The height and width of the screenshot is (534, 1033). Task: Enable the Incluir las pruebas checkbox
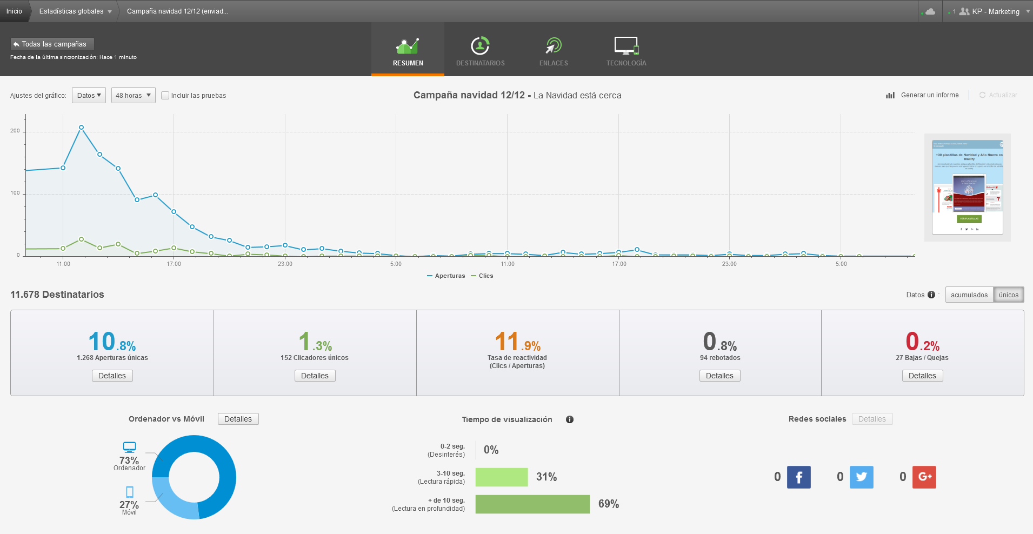pyautogui.click(x=165, y=96)
